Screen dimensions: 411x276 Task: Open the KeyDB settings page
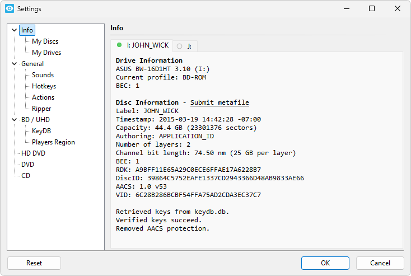(41, 131)
